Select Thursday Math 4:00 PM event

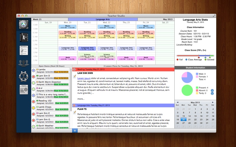click(x=126, y=58)
